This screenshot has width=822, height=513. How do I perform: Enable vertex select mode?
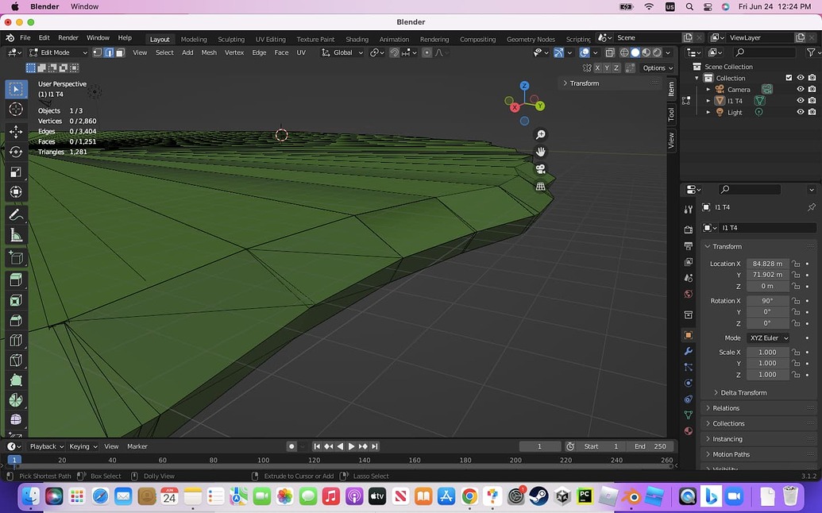98,52
